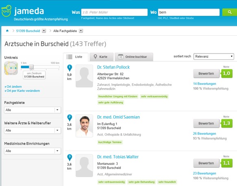This screenshot has width=237, height=186.
Task: Click the green search magnifier button
Action: (229, 12)
